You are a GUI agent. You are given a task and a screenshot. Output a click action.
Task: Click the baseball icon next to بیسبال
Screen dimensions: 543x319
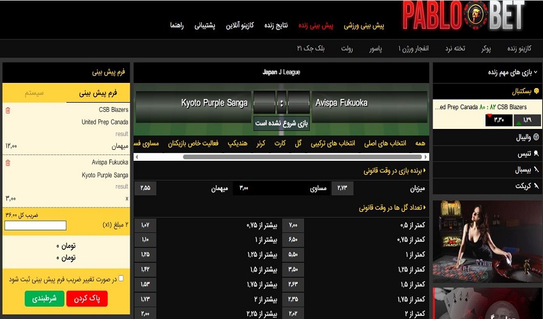pyautogui.click(x=537, y=169)
